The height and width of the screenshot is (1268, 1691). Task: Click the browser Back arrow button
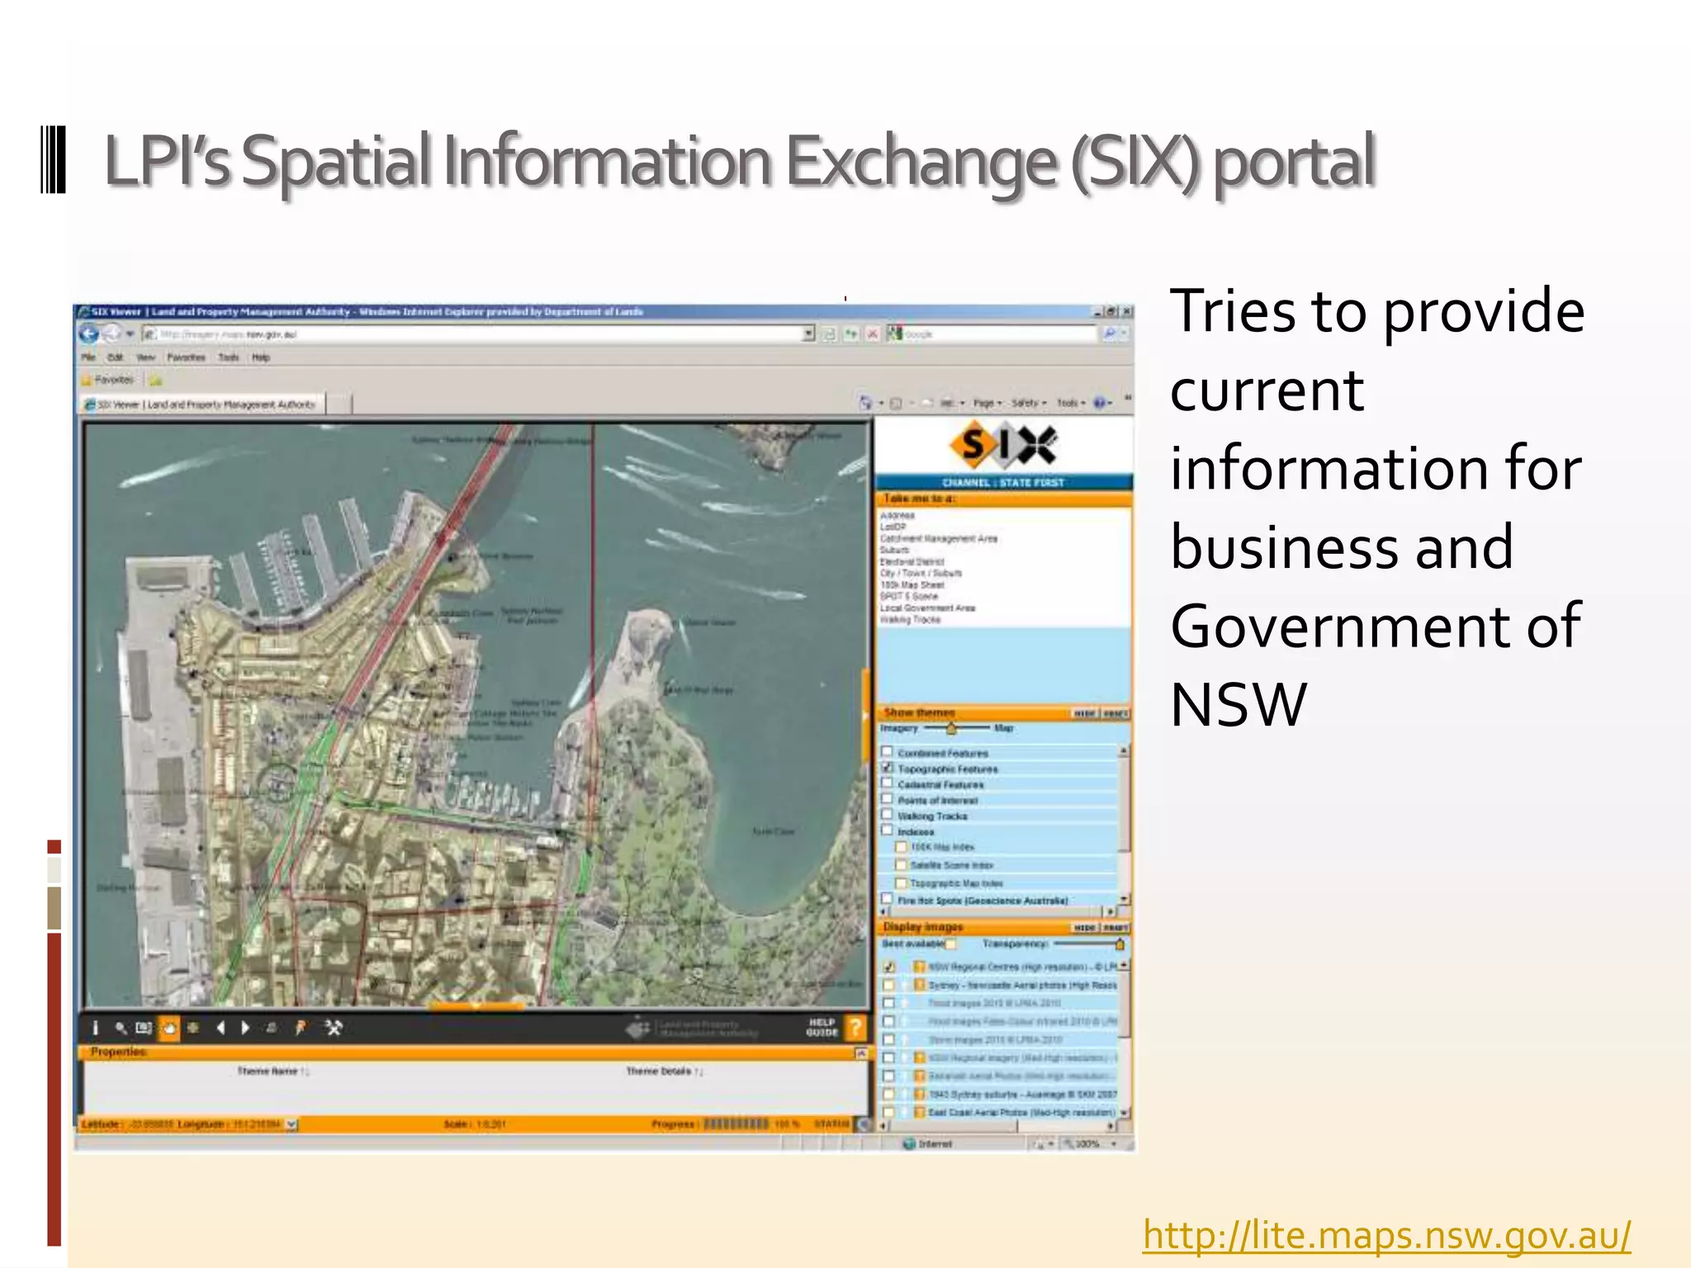tap(89, 334)
